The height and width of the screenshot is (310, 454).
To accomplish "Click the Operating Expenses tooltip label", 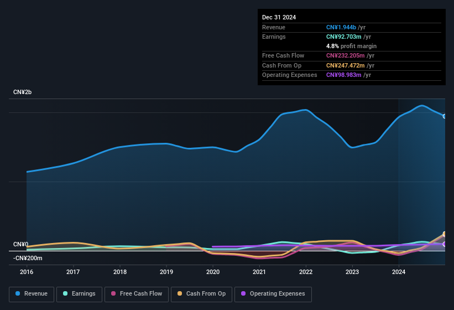I will (289, 75).
